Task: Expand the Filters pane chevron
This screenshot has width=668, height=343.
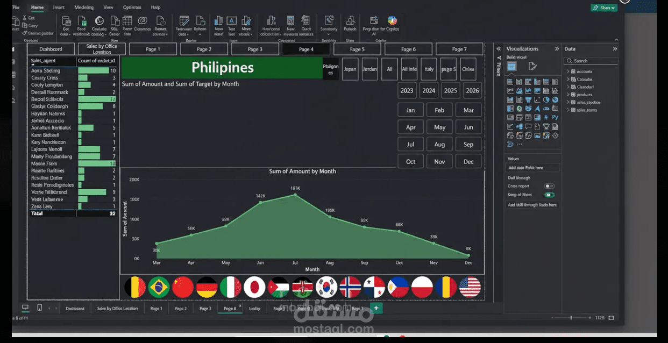Action: point(499,49)
